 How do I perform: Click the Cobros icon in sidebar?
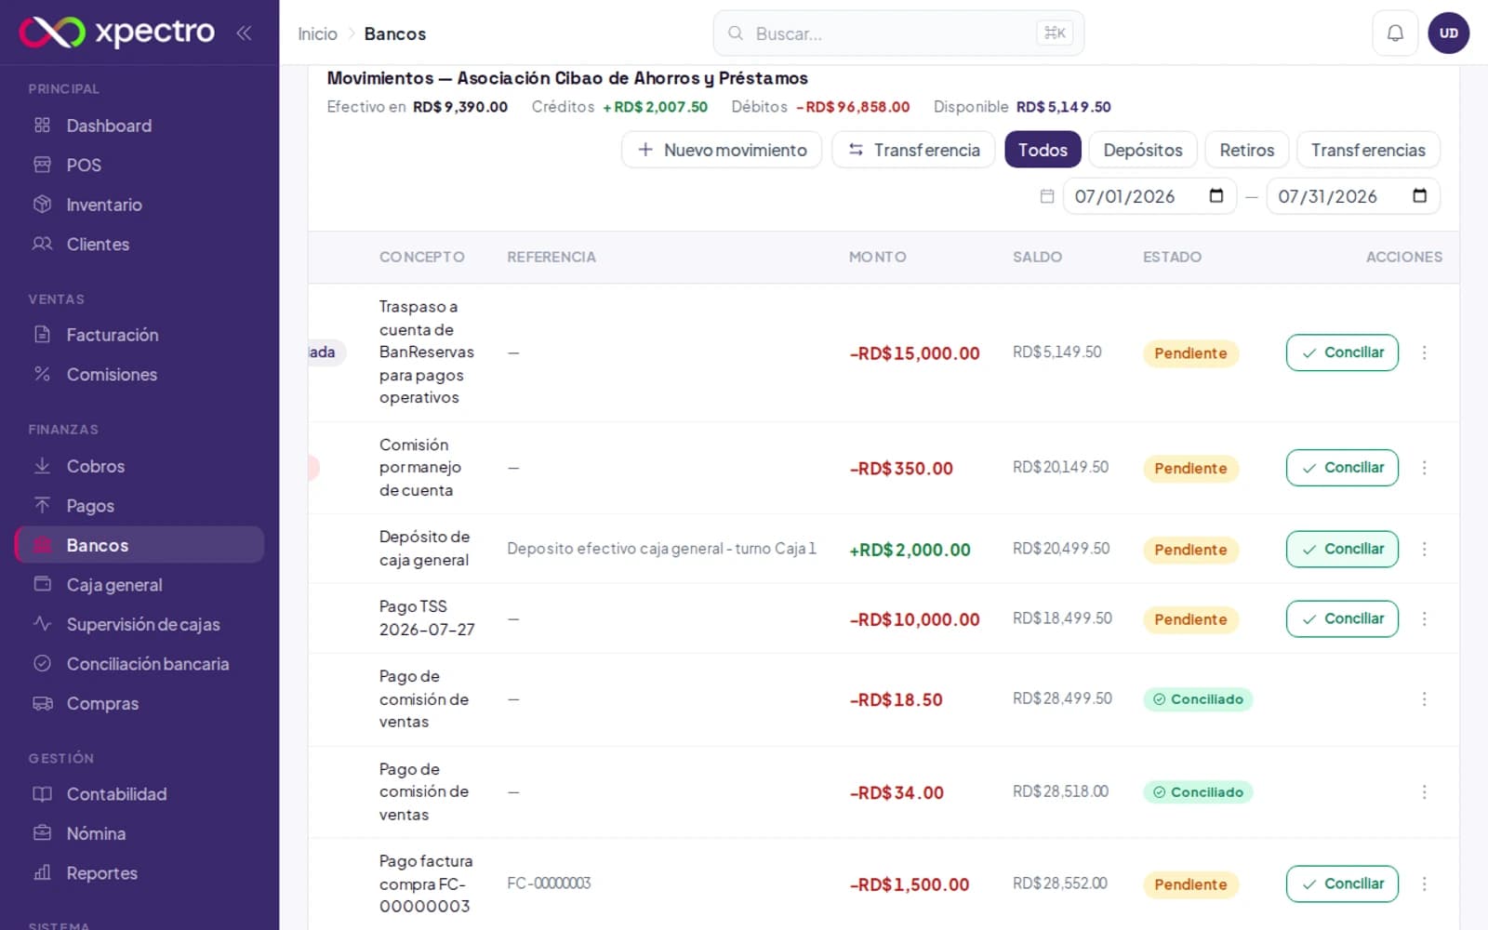point(42,466)
